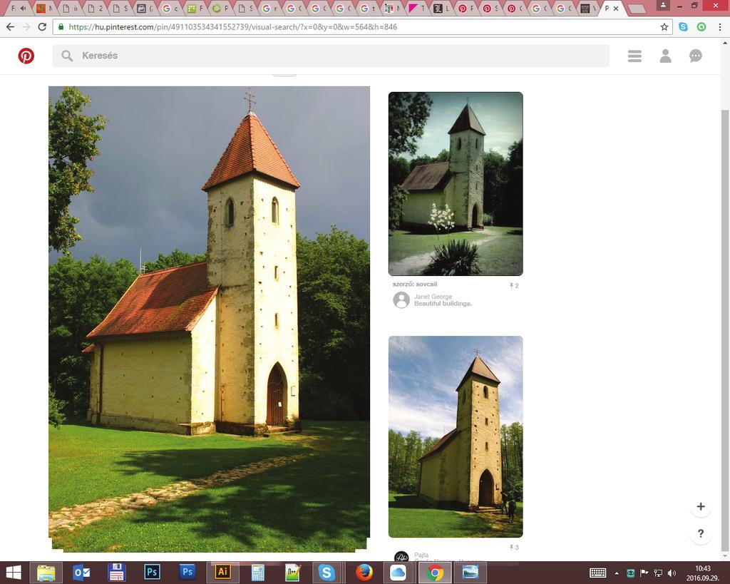Open Skype from the taskbar

327,573
